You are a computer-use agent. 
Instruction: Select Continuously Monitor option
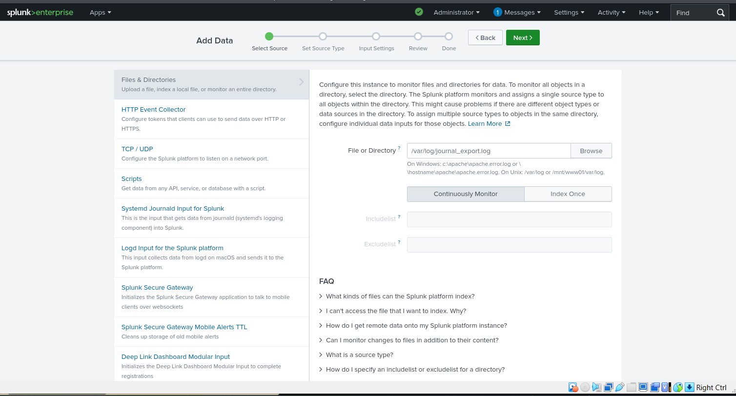point(466,194)
